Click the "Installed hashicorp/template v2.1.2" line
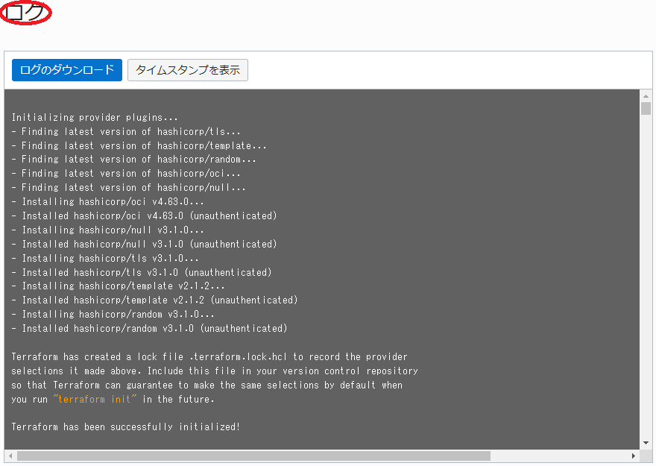This screenshot has height=466, width=656. pos(154,300)
